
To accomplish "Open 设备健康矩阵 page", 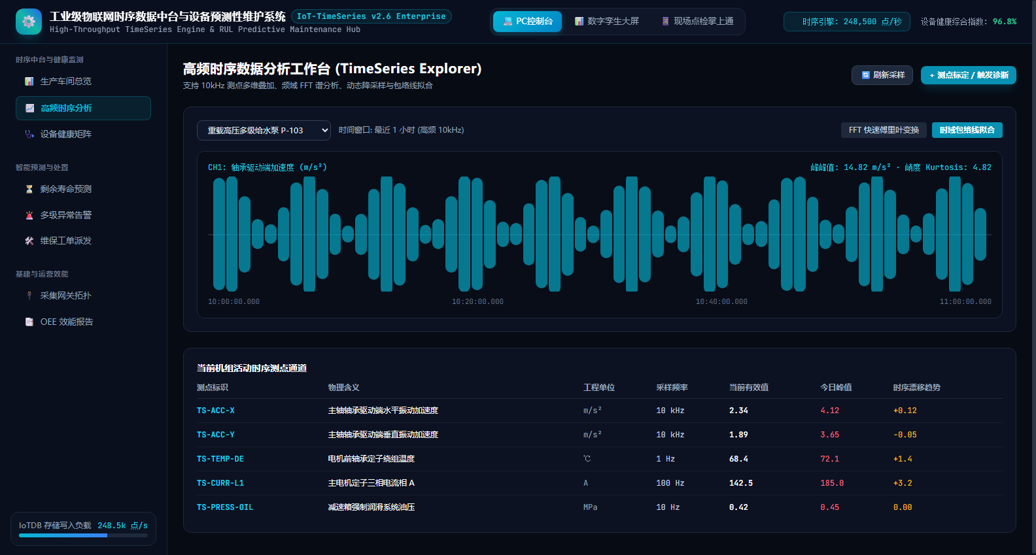I will tap(83, 134).
